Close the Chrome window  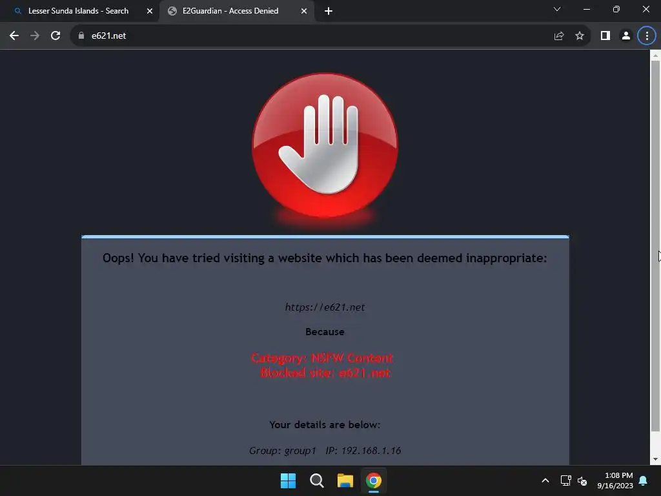click(646, 9)
